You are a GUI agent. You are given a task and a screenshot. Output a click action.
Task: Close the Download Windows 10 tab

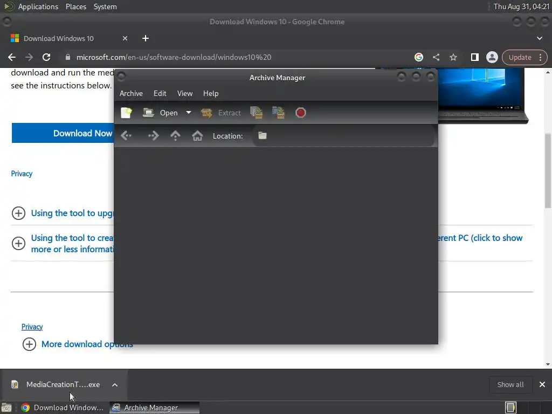[x=125, y=38]
